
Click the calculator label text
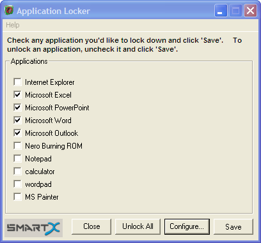coord(40,172)
